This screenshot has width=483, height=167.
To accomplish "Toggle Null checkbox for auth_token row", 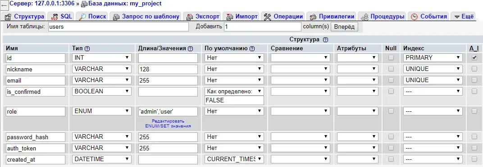I will (391, 148).
